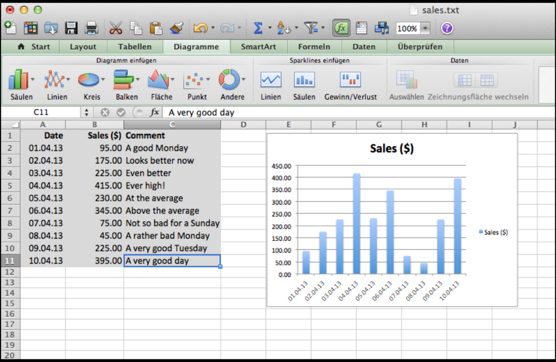Click the New Workbook icon
556x362 pixels.
tap(10, 28)
